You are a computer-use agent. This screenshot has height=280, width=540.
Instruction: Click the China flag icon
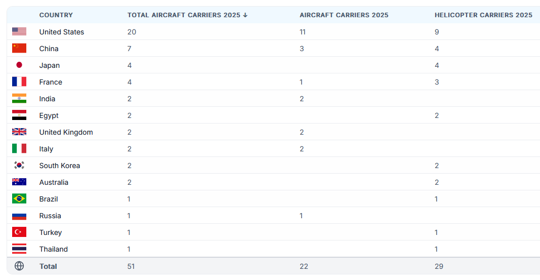tap(19, 49)
